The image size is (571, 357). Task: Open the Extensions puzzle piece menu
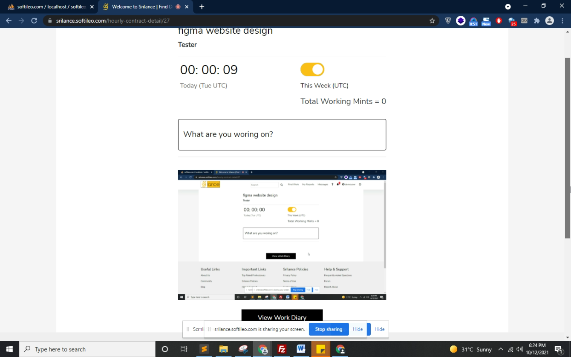click(537, 20)
